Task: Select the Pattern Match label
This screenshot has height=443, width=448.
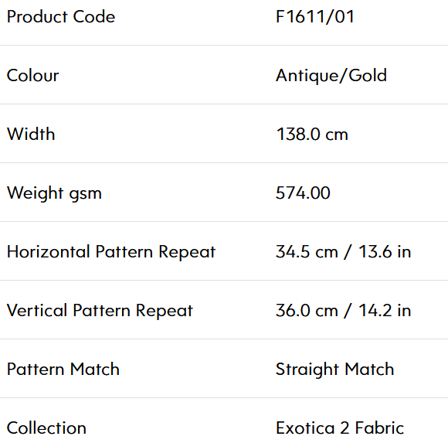Action: [63, 370]
